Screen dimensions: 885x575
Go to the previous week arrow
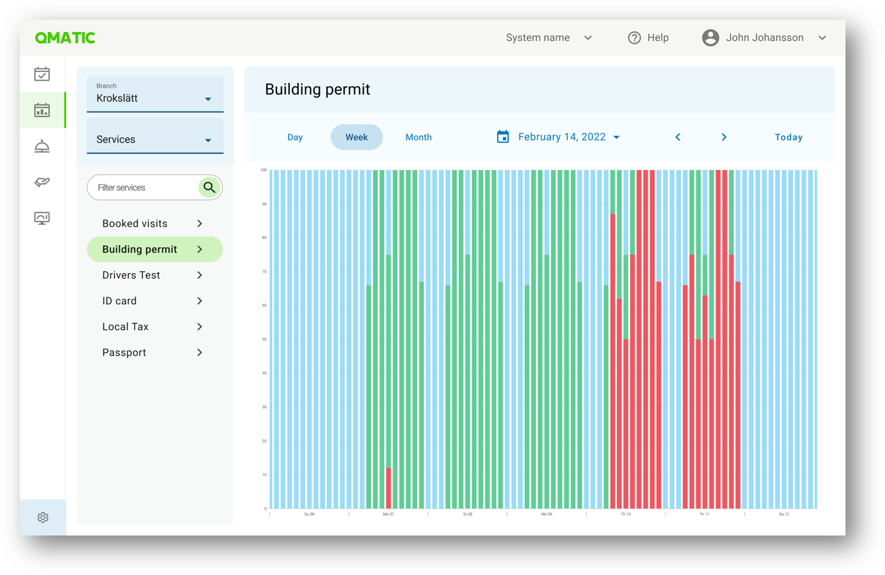(x=678, y=138)
